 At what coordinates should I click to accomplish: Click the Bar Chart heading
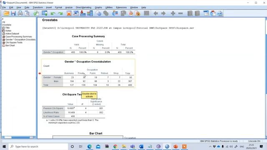(96, 133)
